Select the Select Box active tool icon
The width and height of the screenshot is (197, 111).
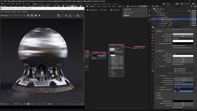coord(125,12)
